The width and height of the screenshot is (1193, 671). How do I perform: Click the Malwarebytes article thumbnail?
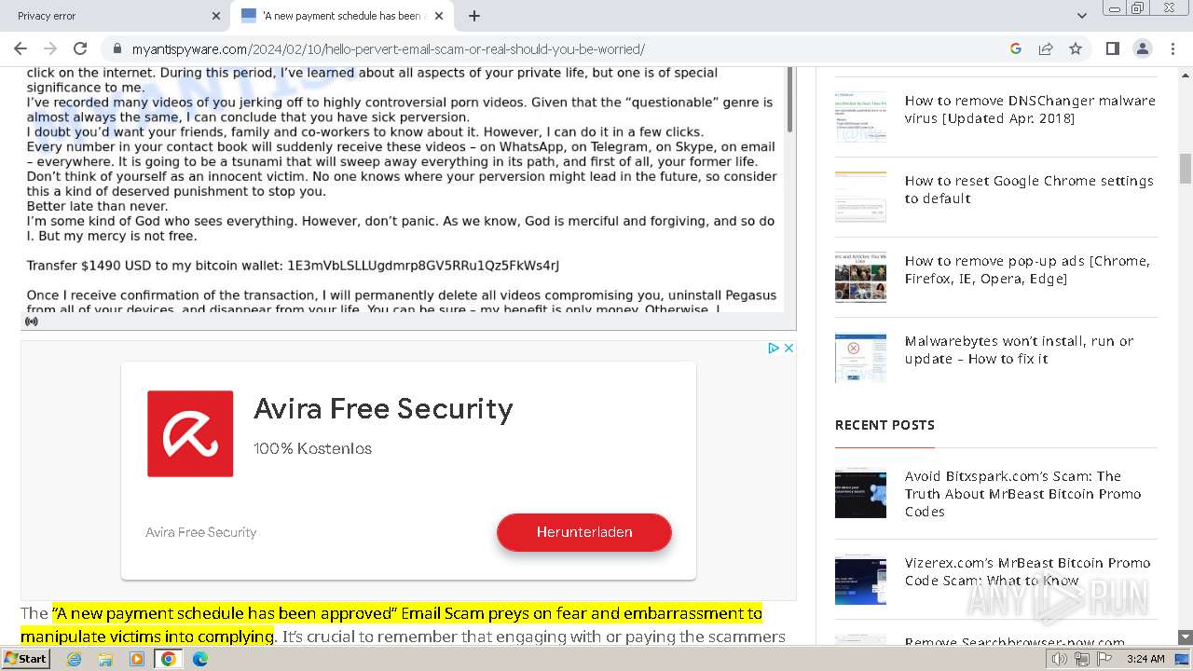tap(860, 358)
